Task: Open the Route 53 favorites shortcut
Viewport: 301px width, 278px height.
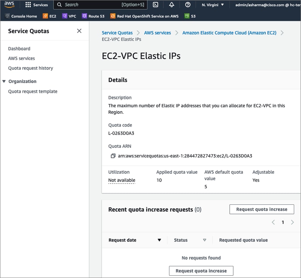Action: (93, 16)
